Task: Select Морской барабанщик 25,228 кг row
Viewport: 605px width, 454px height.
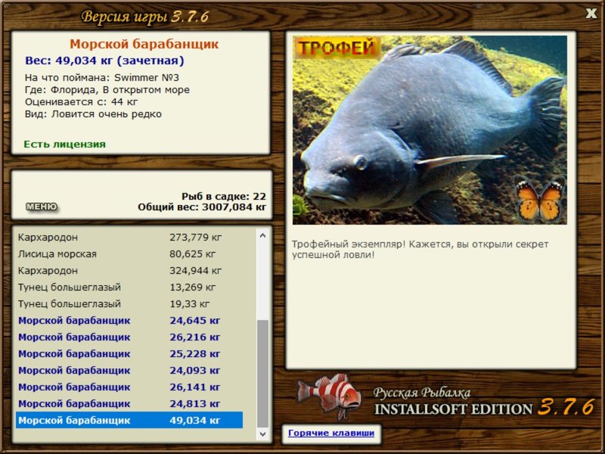Action: click(129, 353)
